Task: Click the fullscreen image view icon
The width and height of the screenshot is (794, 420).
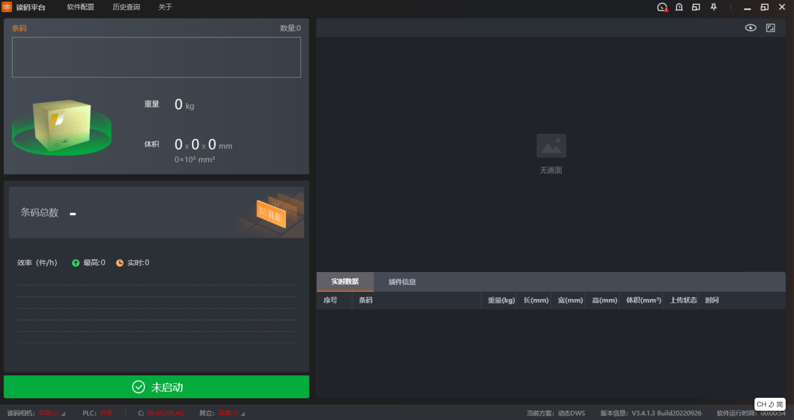Action: click(770, 28)
